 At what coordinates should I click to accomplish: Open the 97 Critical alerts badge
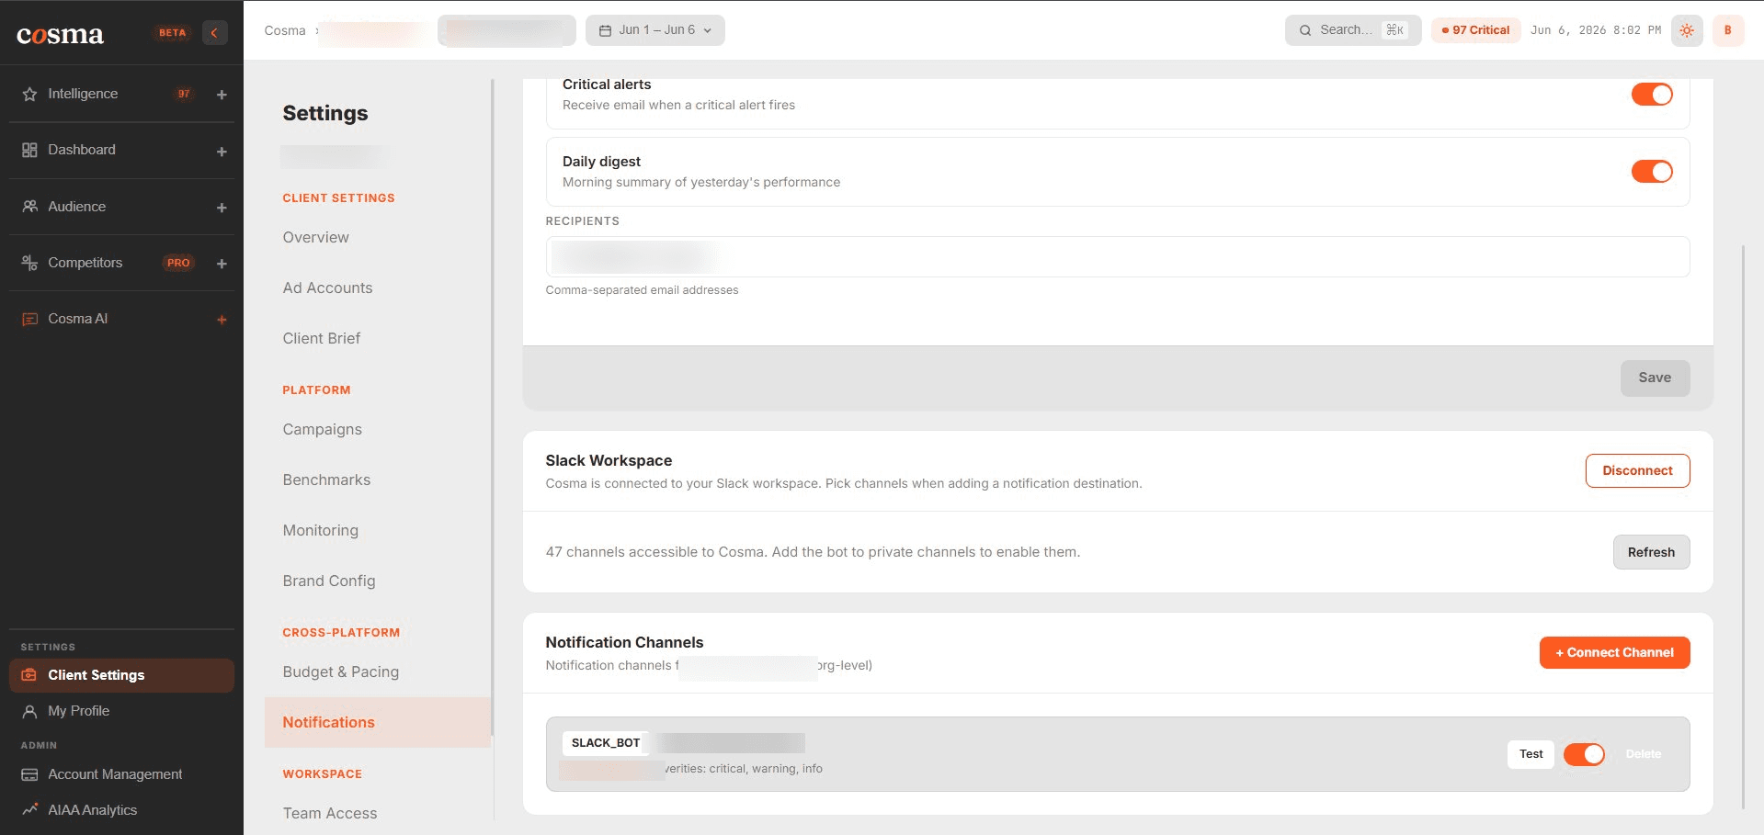(x=1475, y=30)
